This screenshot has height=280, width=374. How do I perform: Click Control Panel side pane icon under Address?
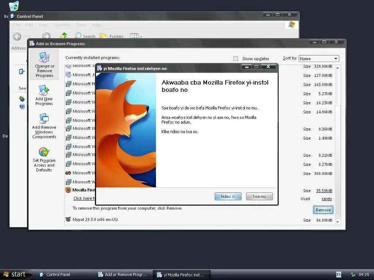(22, 71)
